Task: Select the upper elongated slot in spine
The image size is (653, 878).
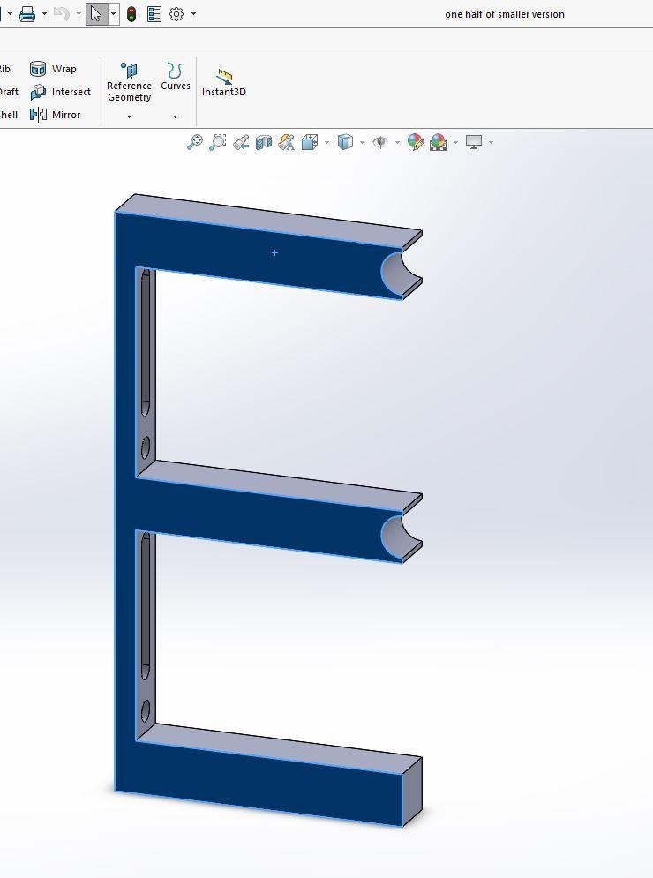Action: click(146, 342)
